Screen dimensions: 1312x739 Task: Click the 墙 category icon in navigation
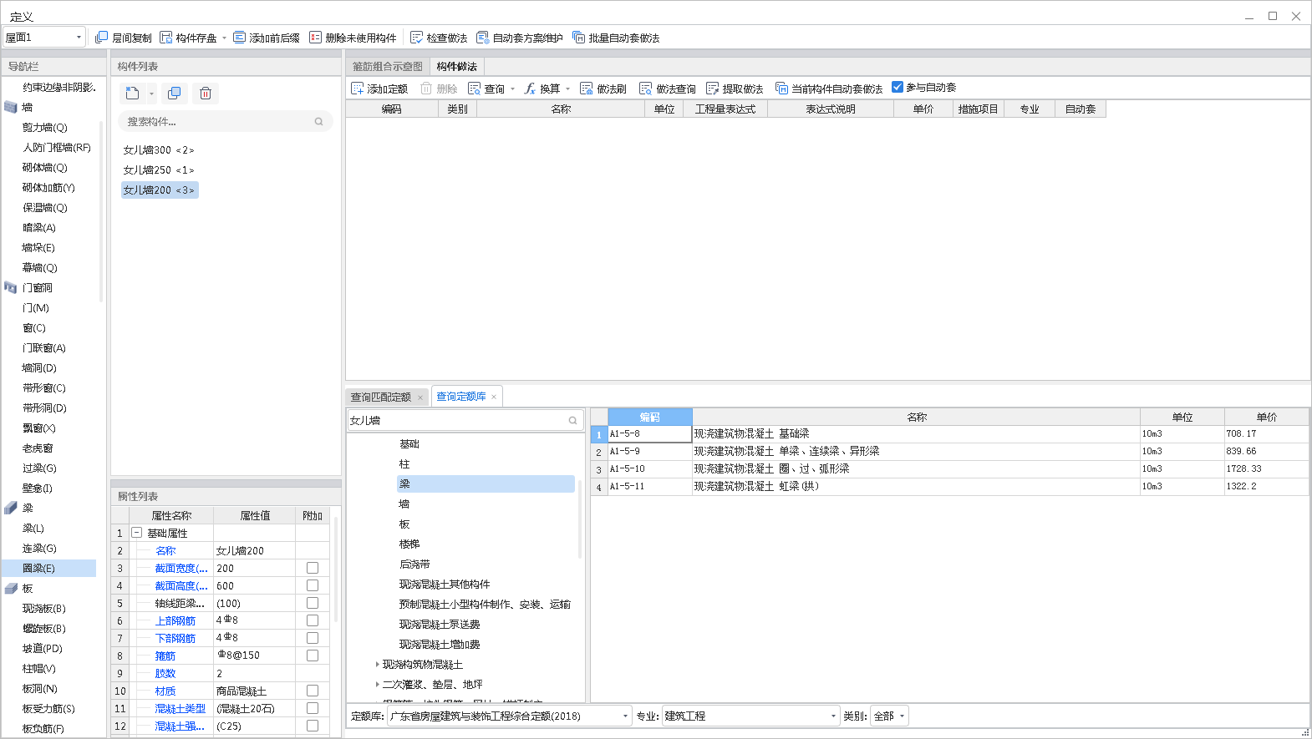[11, 107]
